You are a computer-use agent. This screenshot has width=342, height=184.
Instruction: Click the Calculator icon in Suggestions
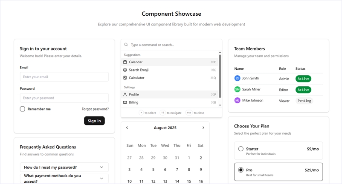(x=125, y=78)
